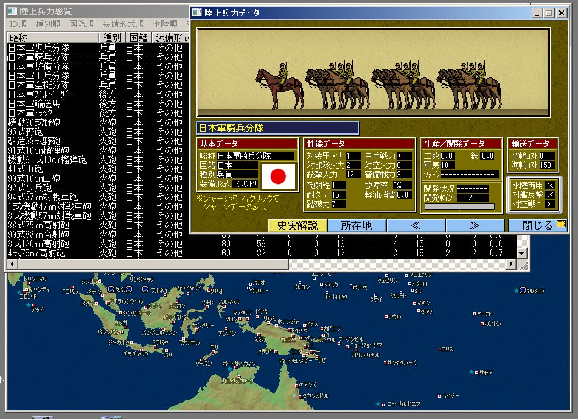Click the フィジー base marker
The image size is (578, 419).
439,396
